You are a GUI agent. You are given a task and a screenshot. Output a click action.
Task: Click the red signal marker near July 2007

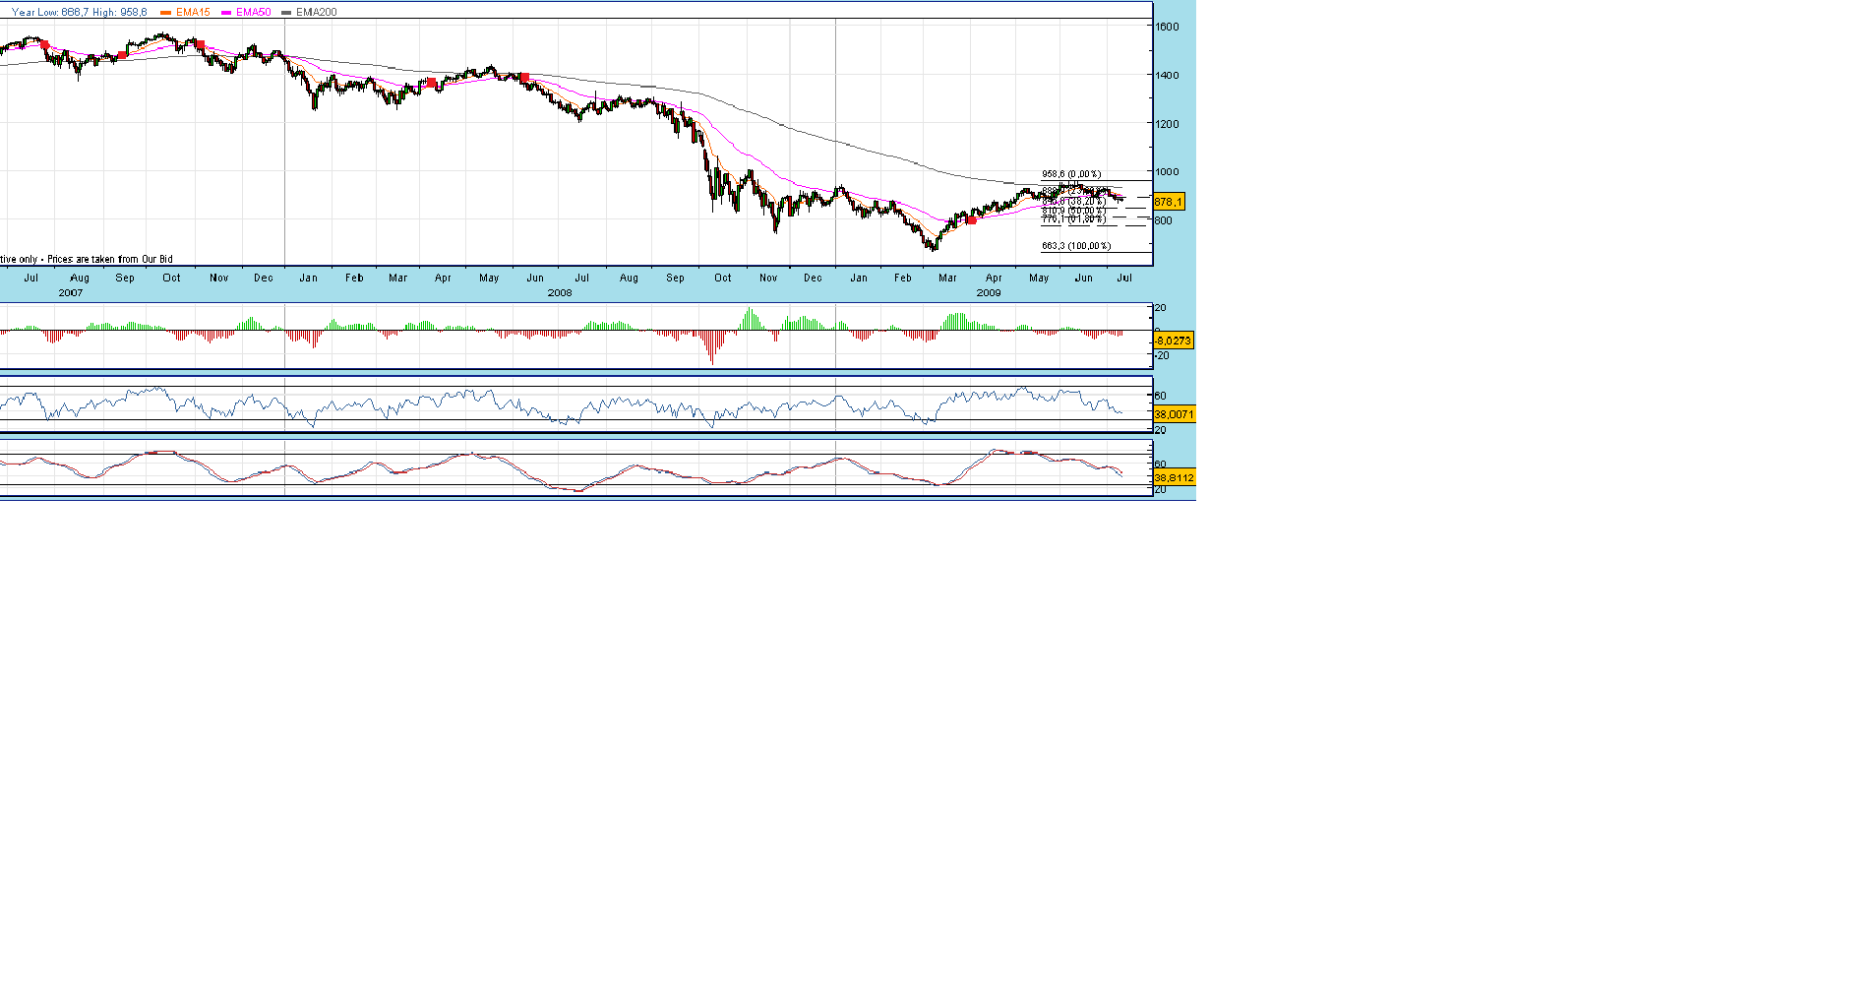coord(44,44)
